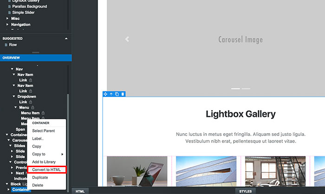Image resolution: width=325 pixels, height=194 pixels.
Task: Expand the Misc components group
Action: 7,18
